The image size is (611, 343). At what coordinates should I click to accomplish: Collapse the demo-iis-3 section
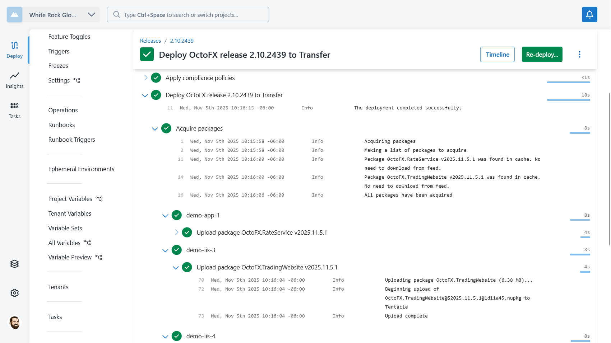[x=165, y=250]
